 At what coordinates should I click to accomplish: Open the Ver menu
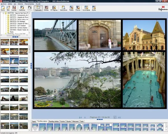click(15, 4)
